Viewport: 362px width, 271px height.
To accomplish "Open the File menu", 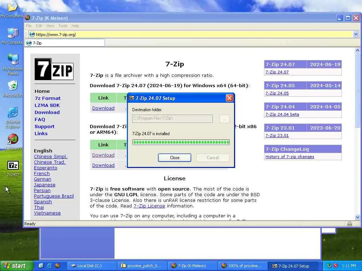I will tap(29, 26).
